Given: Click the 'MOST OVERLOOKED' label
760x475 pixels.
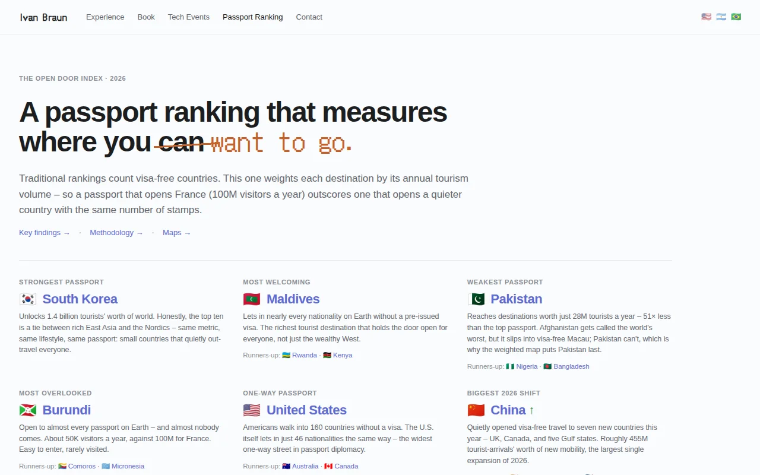Looking at the screenshot, I should [55, 393].
